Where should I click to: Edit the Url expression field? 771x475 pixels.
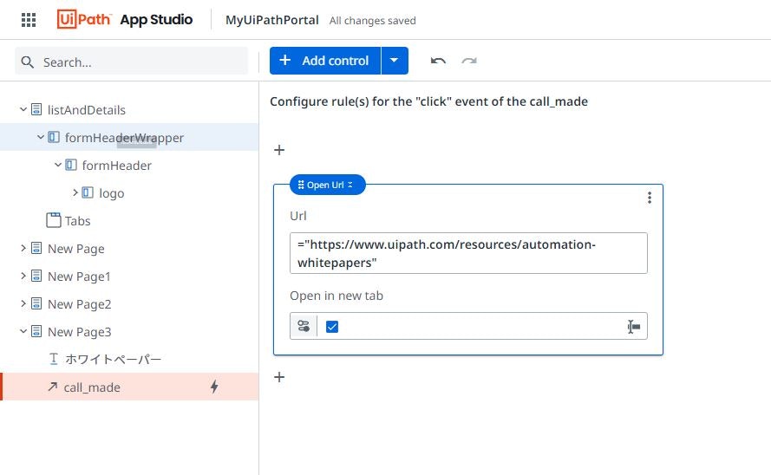pos(468,253)
